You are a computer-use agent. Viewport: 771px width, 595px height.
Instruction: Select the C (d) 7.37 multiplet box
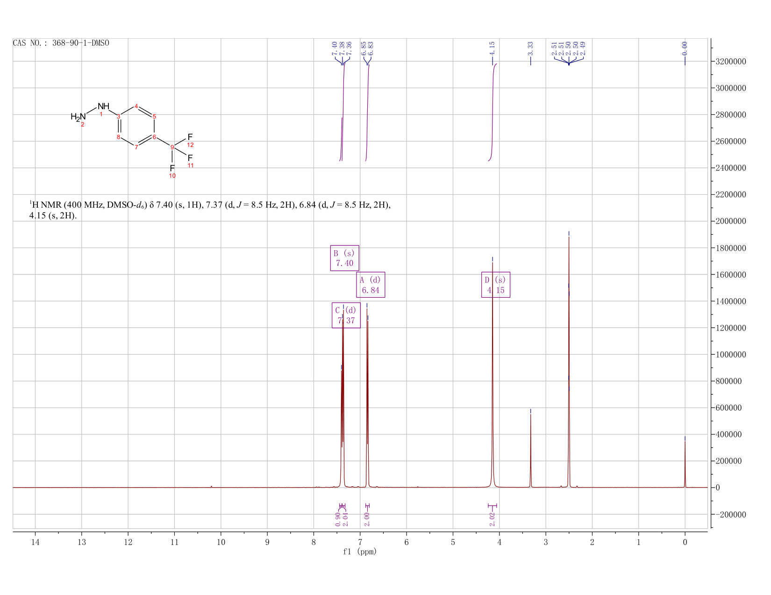click(346, 315)
